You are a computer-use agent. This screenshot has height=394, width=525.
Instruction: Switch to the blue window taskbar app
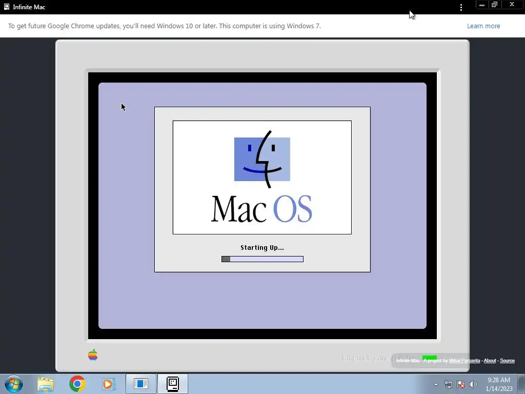[141, 384]
